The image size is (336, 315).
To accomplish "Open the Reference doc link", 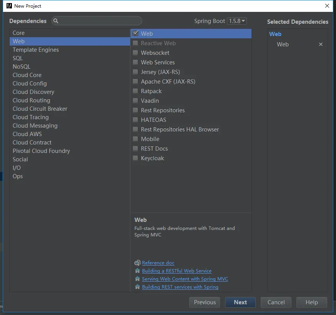I will tap(158, 263).
